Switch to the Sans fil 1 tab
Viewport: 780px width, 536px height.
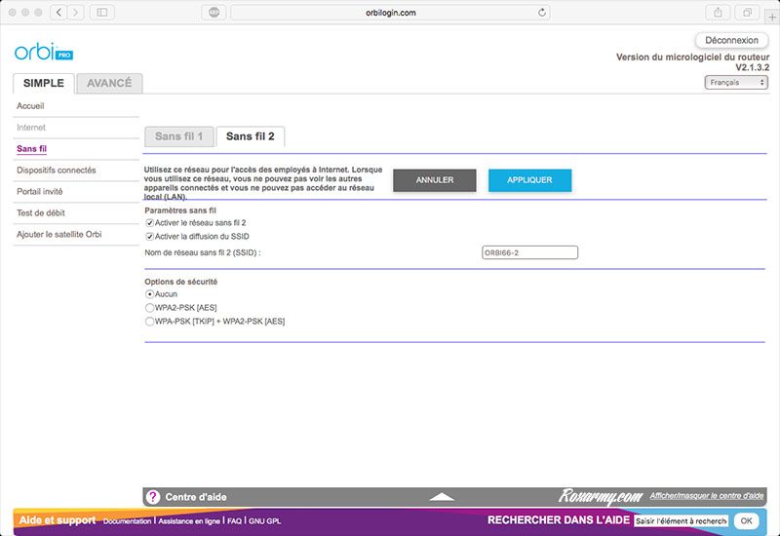coord(178,136)
